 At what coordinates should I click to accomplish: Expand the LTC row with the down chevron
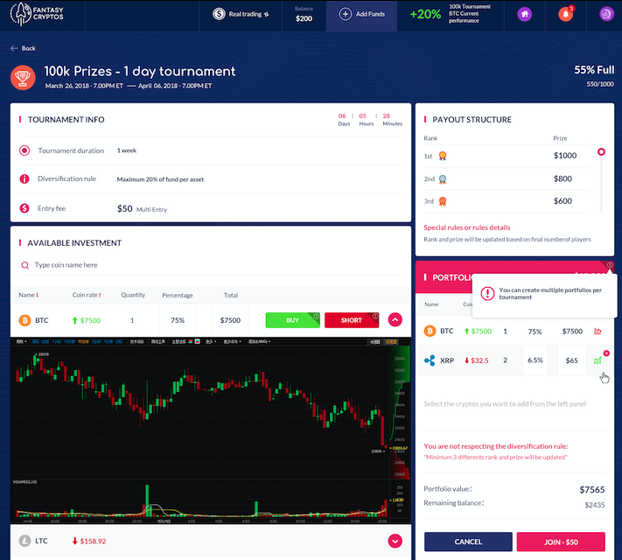[395, 541]
